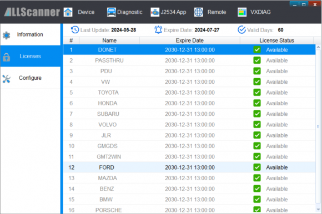
Task: Click the Expire Date column header
Action: coord(189,40)
